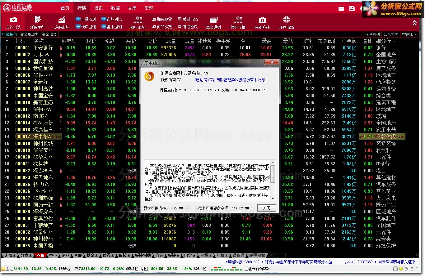Switch to 定制版面 tab
This screenshot has width=425, height=277.
pos(410,34)
